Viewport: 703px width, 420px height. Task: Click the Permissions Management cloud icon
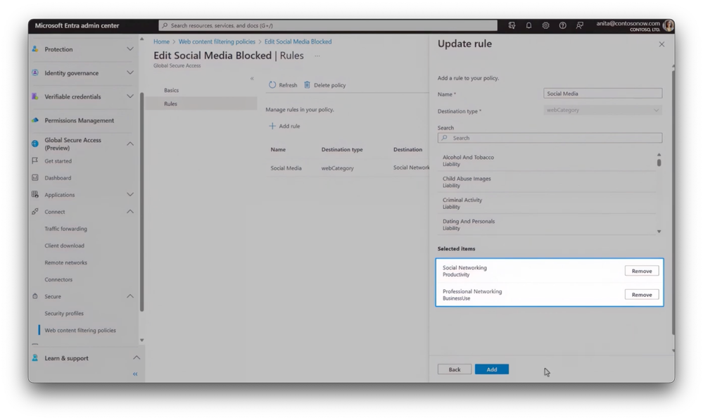tap(35, 120)
